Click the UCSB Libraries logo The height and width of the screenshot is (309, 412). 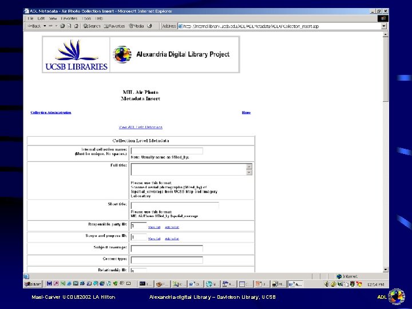click(x=76, y=55)
